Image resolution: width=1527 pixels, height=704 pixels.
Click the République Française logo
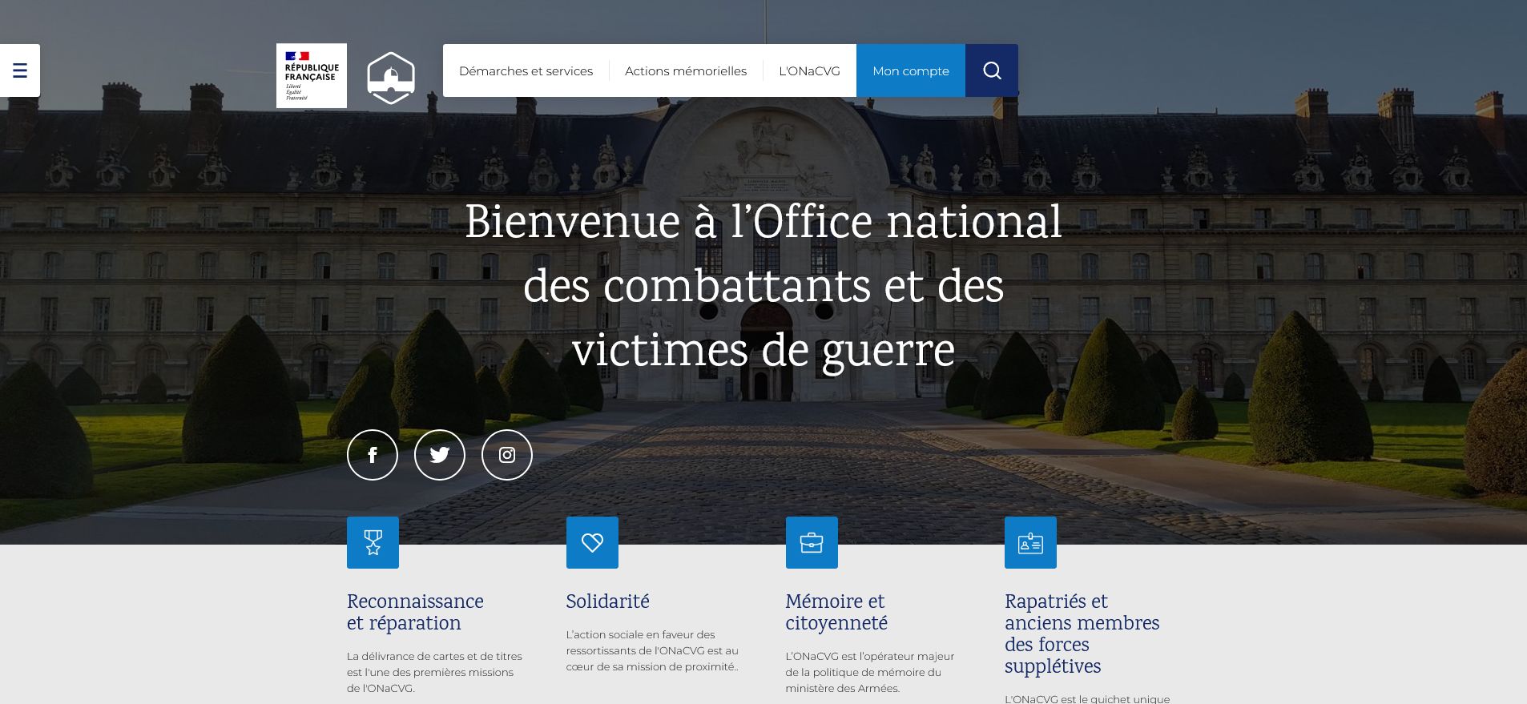pos(312,75)
